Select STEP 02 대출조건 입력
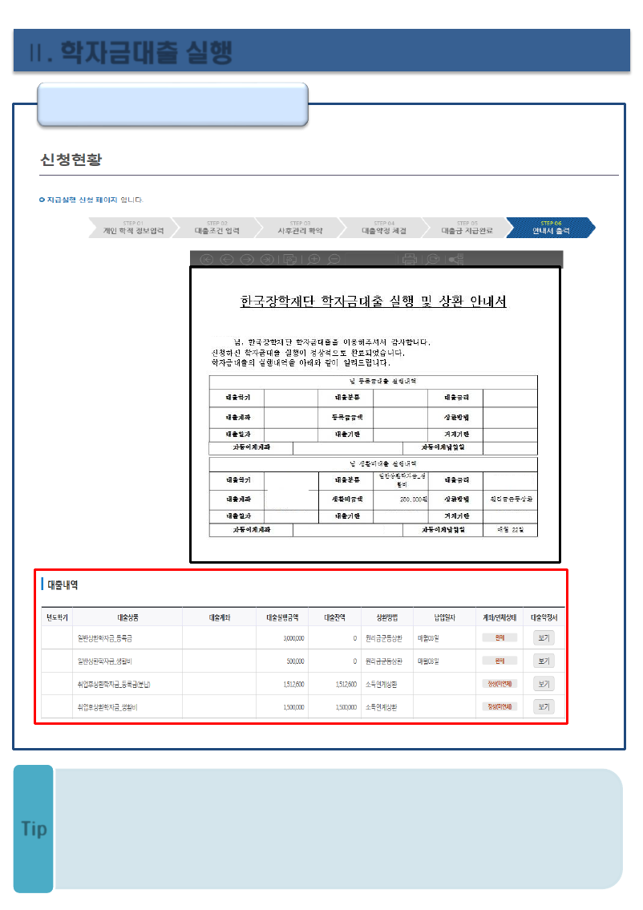Screen dimensions: 643x910 click(217, 228)
